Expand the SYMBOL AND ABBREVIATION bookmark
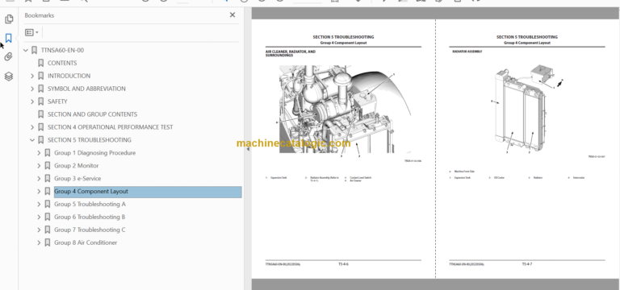The image size is (620, 290). point(32,89)
